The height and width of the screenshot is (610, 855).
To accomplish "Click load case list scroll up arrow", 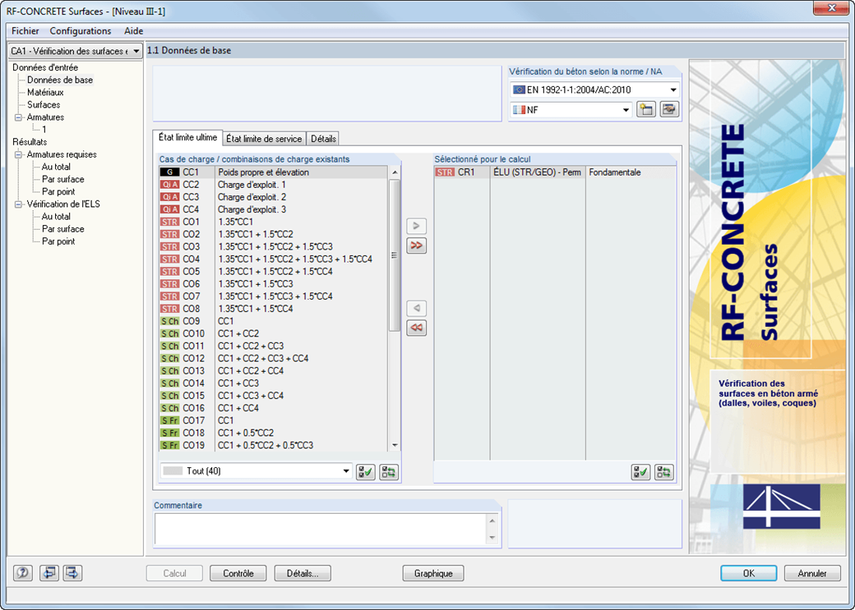I will (395, 172).
